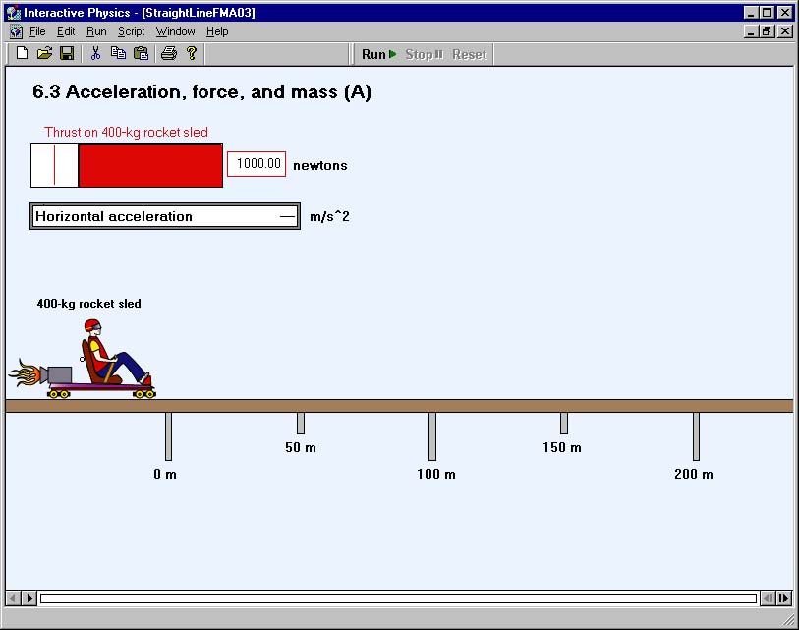Step forward one frame at the bottom right
The height and width of the screenshot is (630, 799).
tap(783, 598)
